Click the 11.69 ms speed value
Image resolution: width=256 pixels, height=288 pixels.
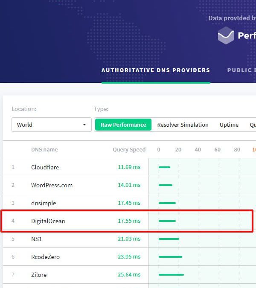click(x=129, y=167)
